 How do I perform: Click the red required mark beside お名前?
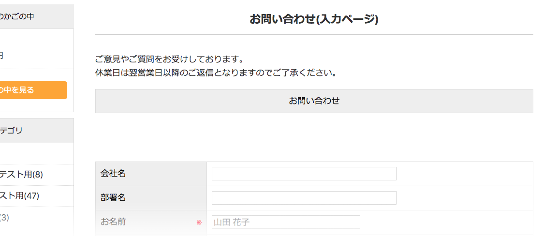[199, 222]
